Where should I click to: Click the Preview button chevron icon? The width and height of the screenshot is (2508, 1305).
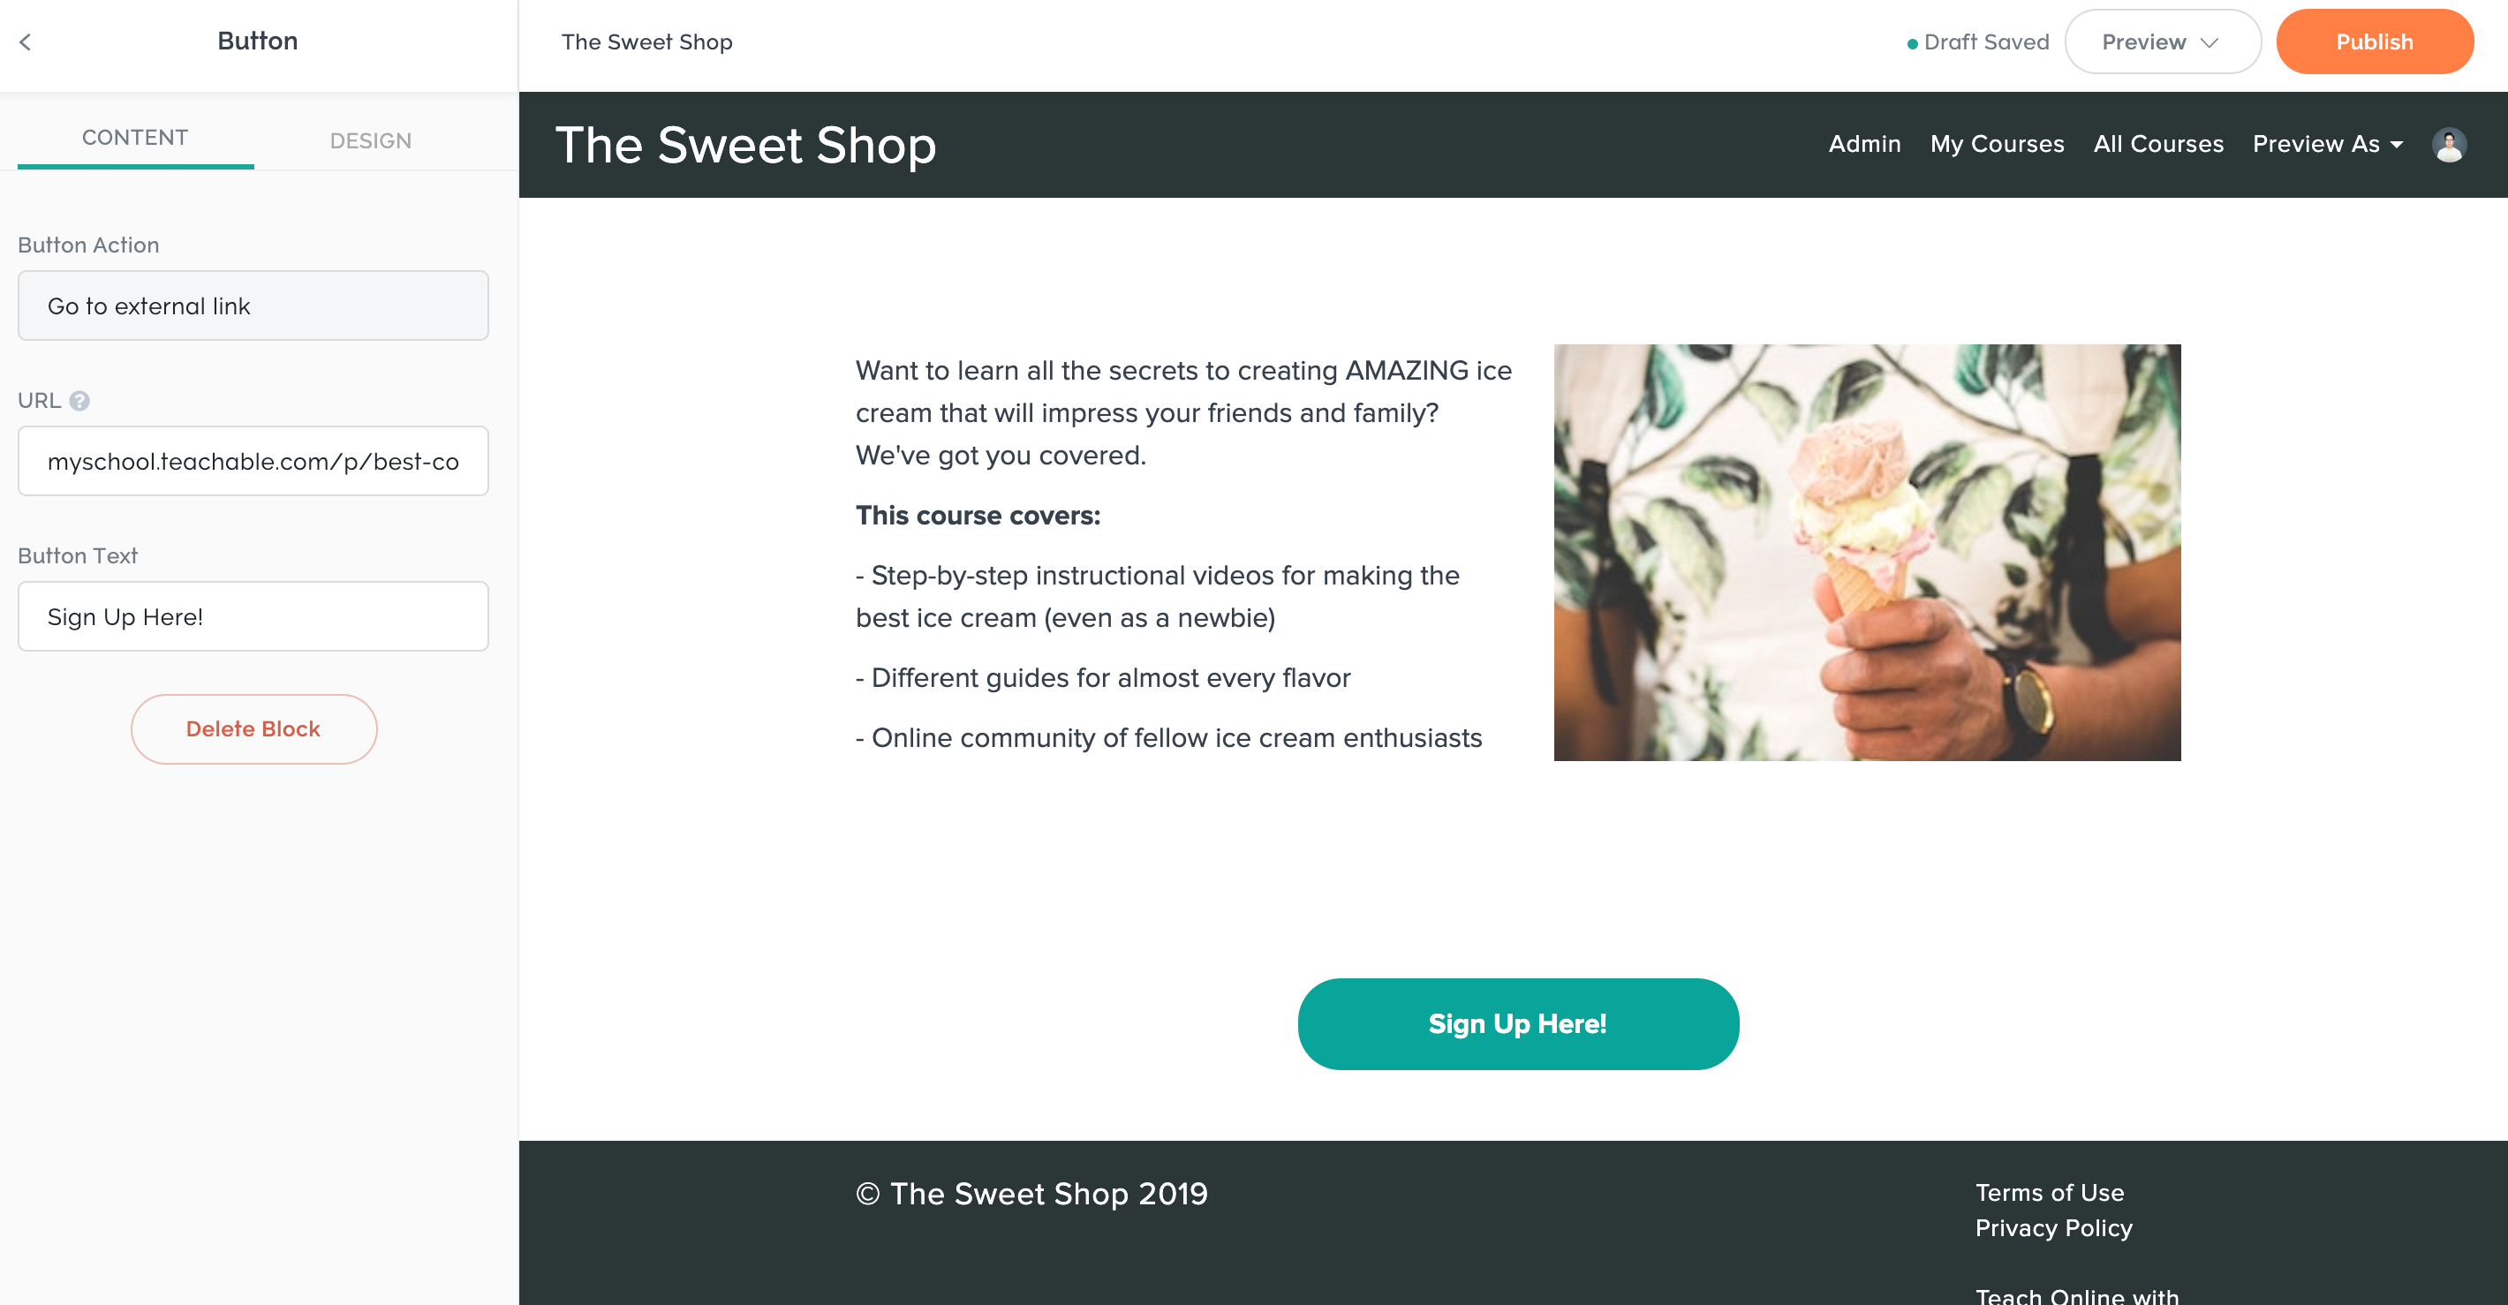click(2210, 41)
